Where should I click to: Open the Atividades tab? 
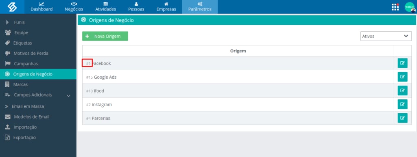point(106,7)
